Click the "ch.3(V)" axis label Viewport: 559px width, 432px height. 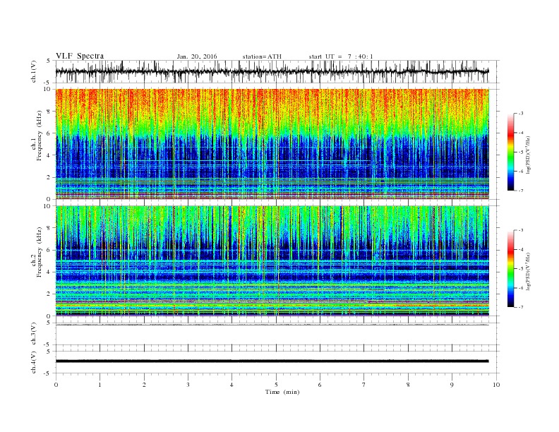coord(34,334)
